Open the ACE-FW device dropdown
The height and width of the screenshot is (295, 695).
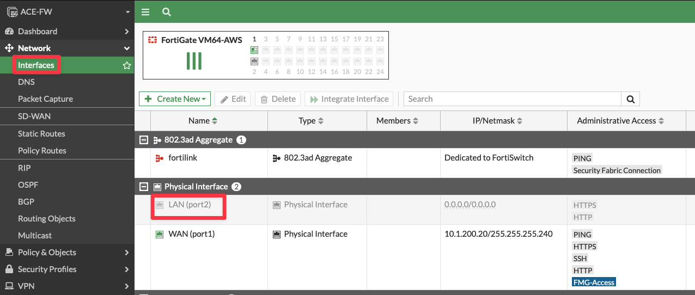(67, 11)
